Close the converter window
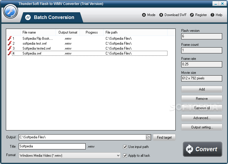This screenshot has height=164, width=228. (x=222, y=4)
